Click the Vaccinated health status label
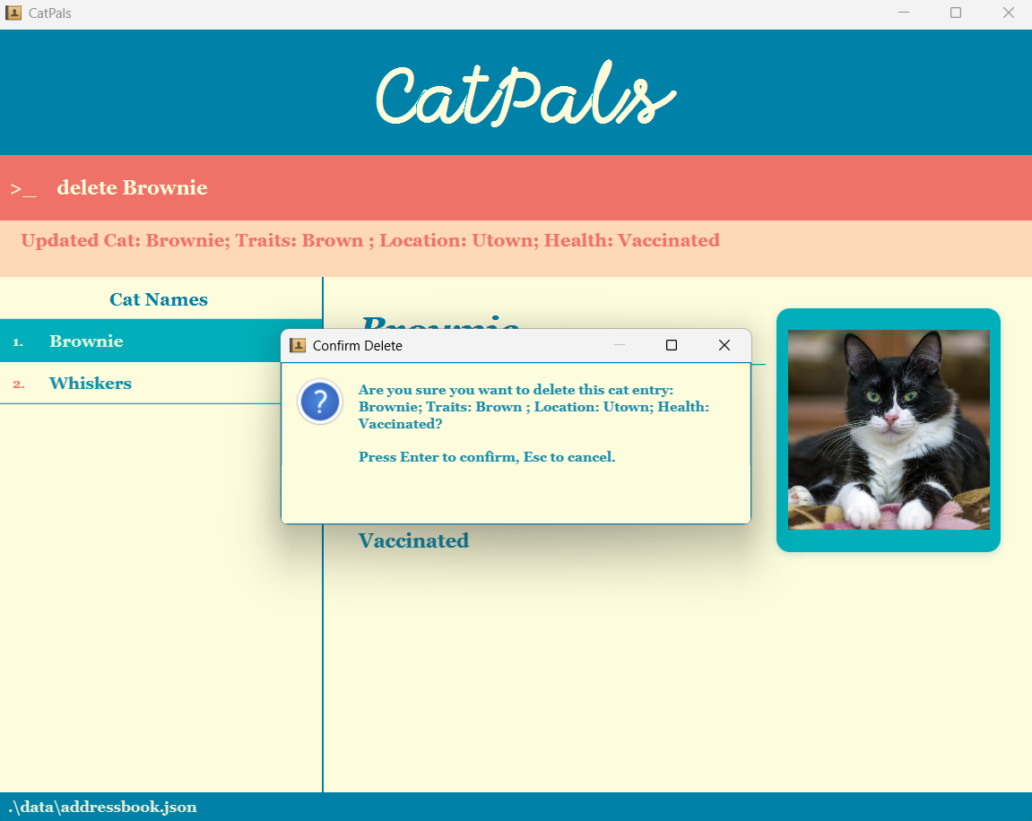Viewport: 1032px width, 821px height. pos(413,540)
